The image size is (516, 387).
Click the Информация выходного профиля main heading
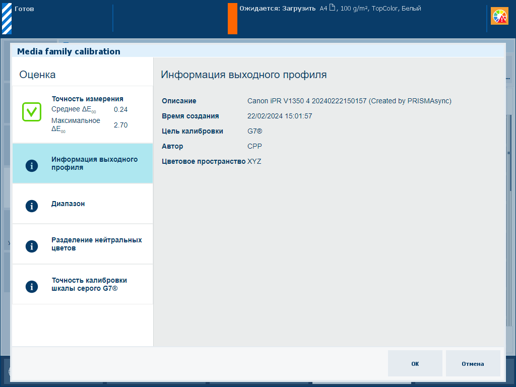(x=244, y=75)
